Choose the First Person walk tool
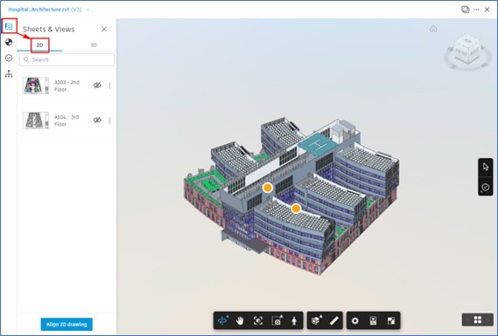The image size is (498, 336). 294,321
